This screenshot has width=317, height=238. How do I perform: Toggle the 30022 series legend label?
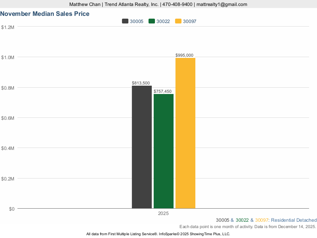tap(163, 21)
